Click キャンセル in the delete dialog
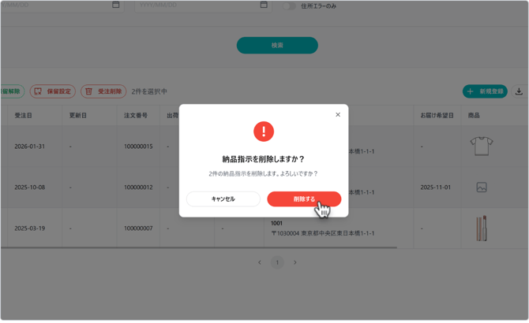529x323 pixels. point(223,199)
